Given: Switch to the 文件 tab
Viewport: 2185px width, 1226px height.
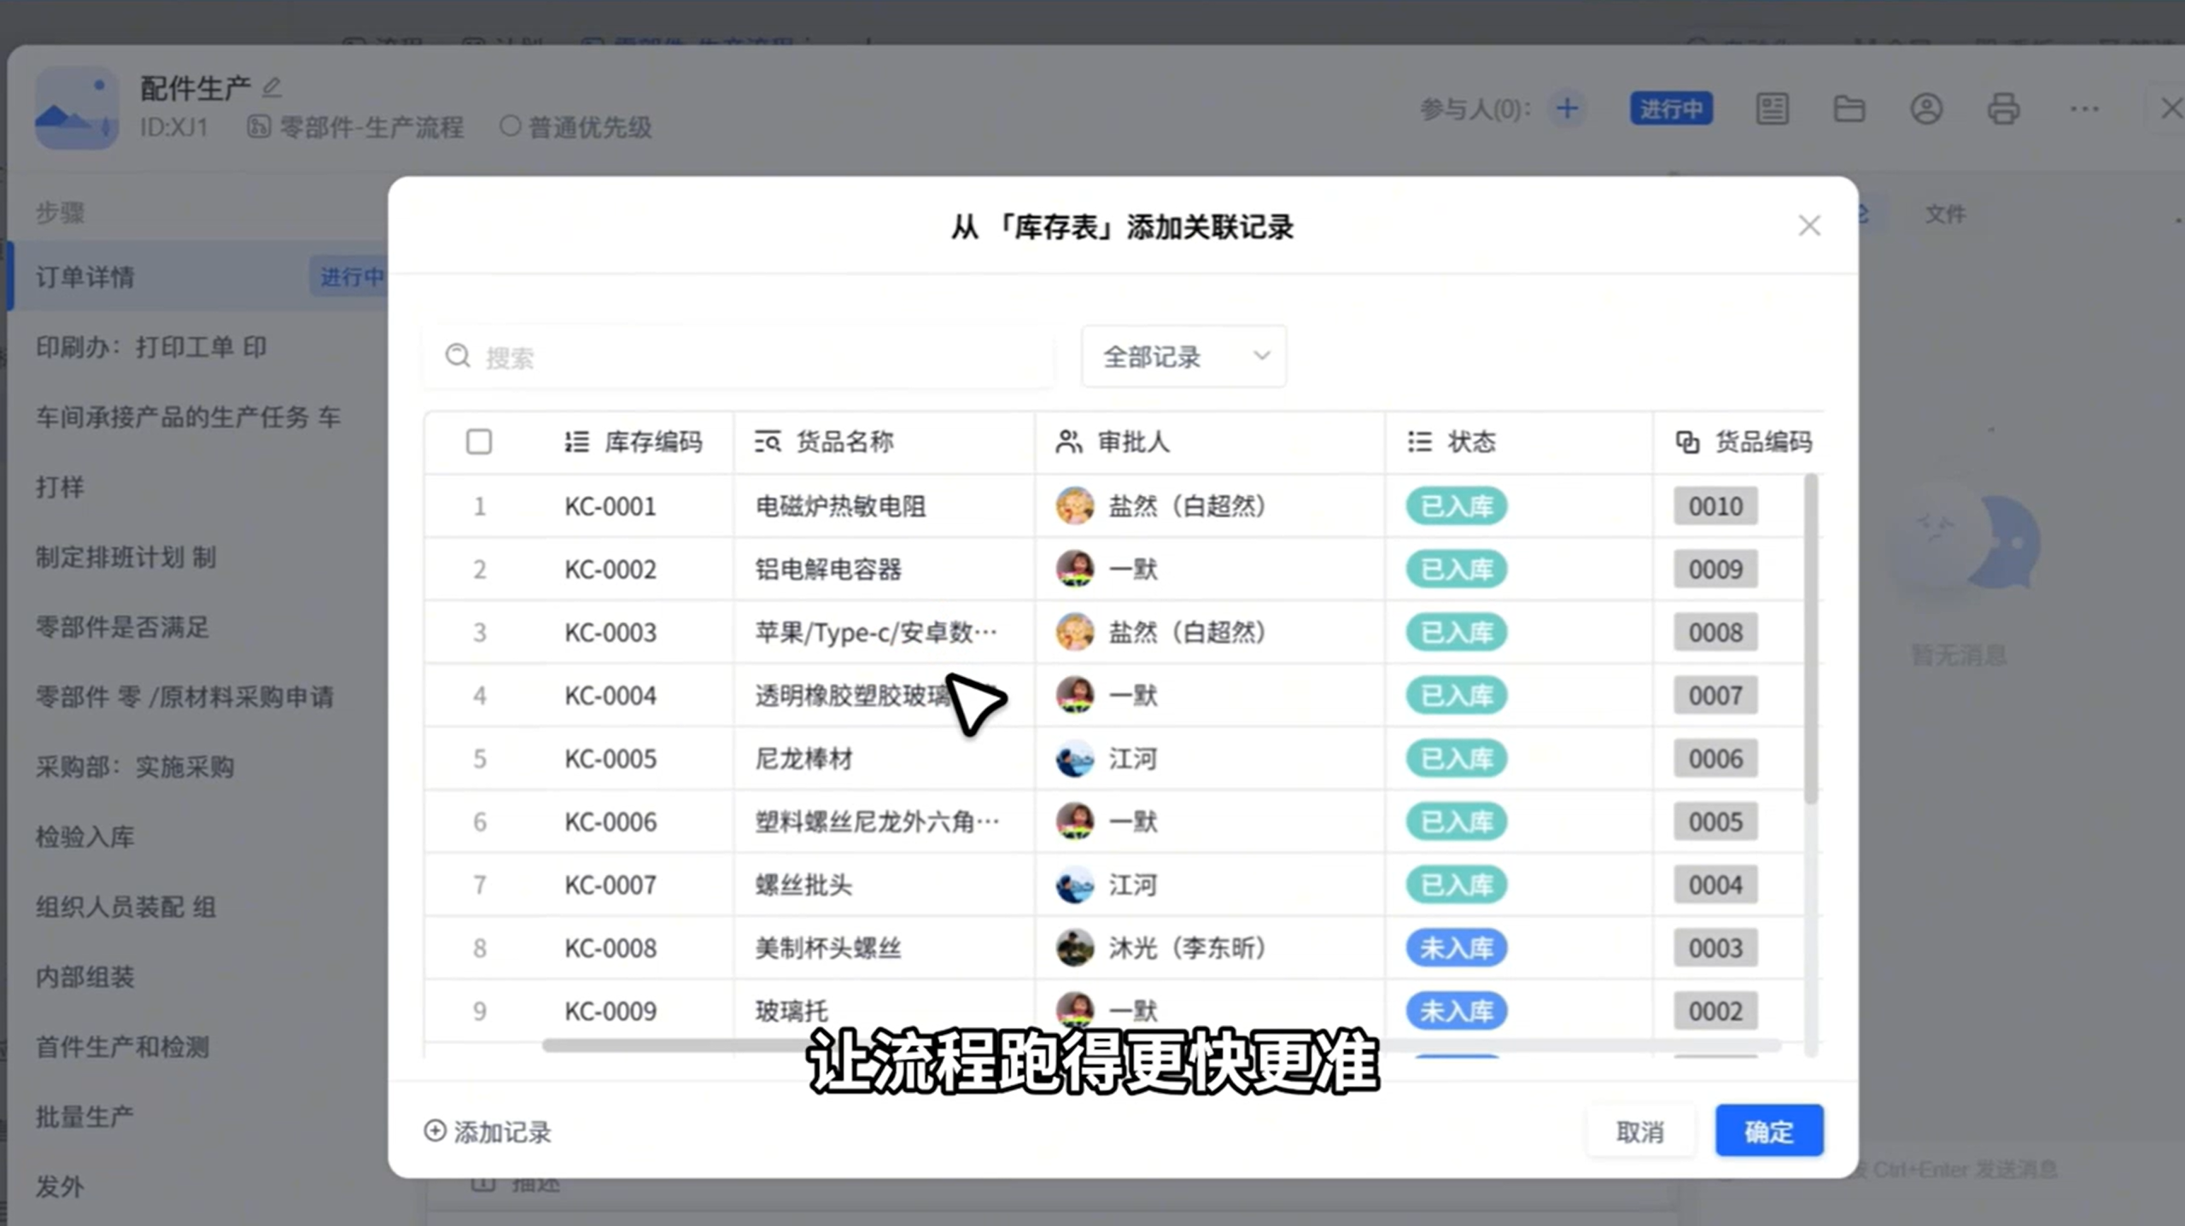Looking at the screenshot, I should [1945, 213].
